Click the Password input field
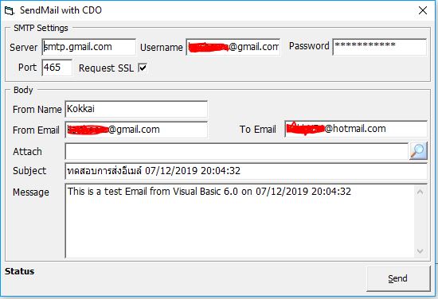This screenshot has height=299, width=438. pyautogui.click(x=380, y=47)
